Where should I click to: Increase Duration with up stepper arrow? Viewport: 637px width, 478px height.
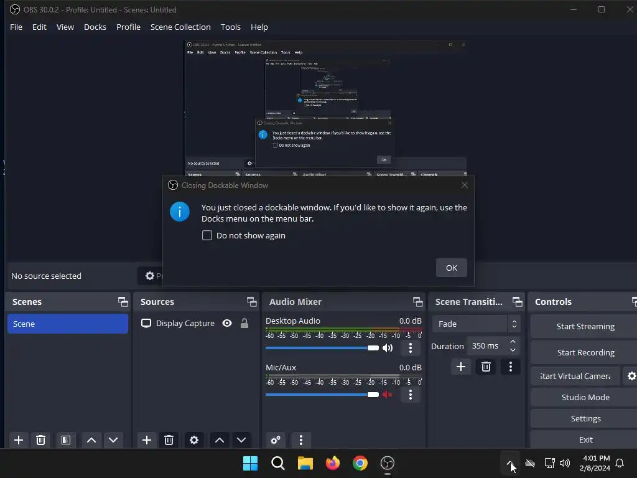[x=513, y=342]
